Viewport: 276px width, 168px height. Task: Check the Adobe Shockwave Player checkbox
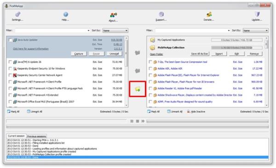(150, 95)
